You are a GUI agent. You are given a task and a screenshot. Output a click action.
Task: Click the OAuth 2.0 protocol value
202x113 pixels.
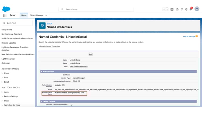point(76,81)
